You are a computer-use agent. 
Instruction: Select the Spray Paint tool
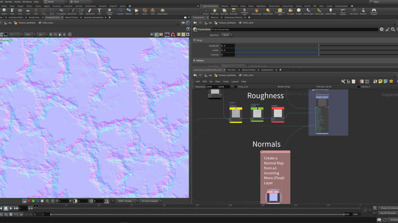[90, 11]
